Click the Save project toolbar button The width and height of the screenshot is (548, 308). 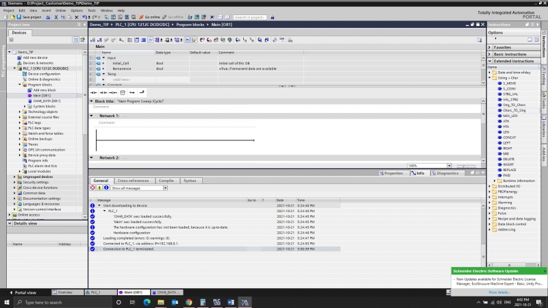[x=29, y=17]
